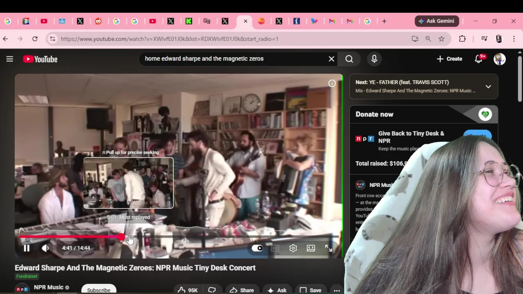This screenshot has width=523, height=294.
Task: Start voice search with the microphone icon
Action: tap(374, 59)
